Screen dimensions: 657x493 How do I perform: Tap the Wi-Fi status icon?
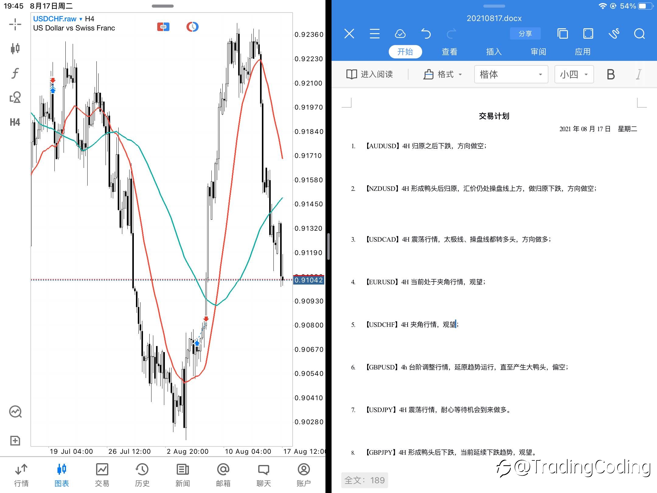point(602,6)
